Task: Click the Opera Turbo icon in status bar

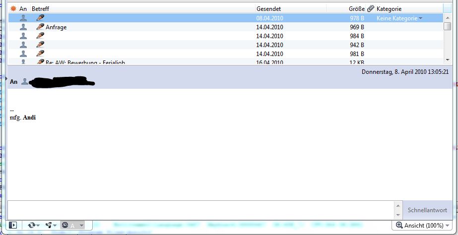Action: 65,225
